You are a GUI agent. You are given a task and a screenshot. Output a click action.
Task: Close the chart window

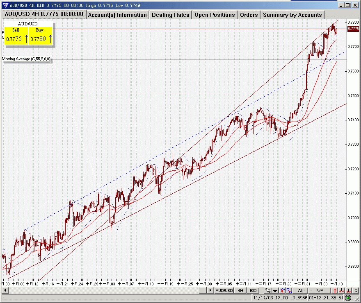[355, 5]
